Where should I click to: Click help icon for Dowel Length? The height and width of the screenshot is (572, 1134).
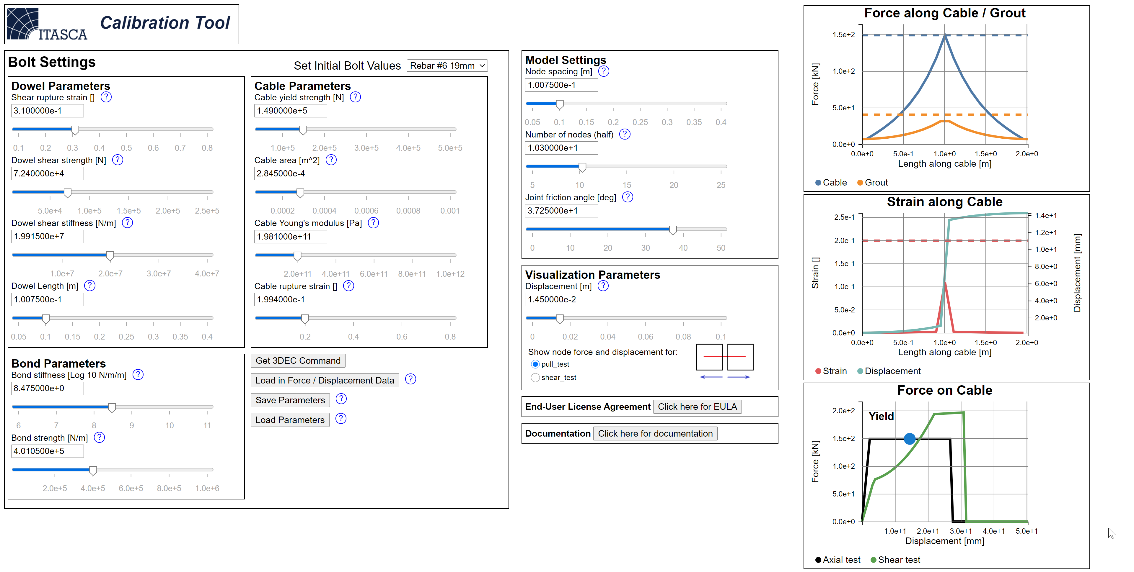tap(90, 286)
